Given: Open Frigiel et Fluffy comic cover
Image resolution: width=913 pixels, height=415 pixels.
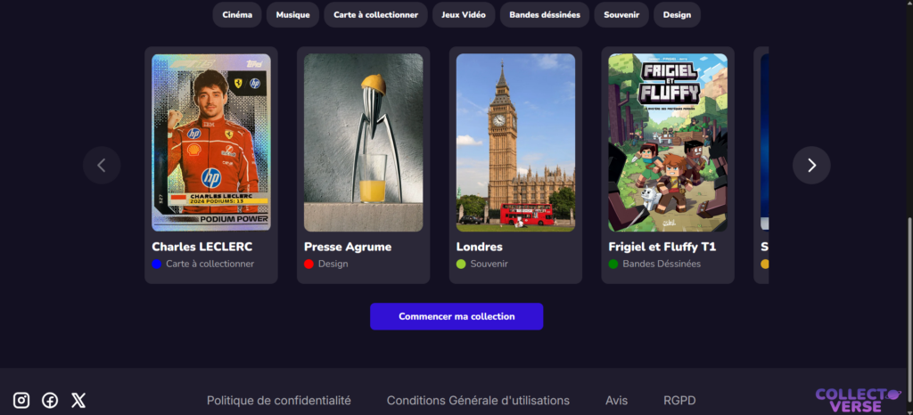Looking at the screenshot, I should point(668,142).
